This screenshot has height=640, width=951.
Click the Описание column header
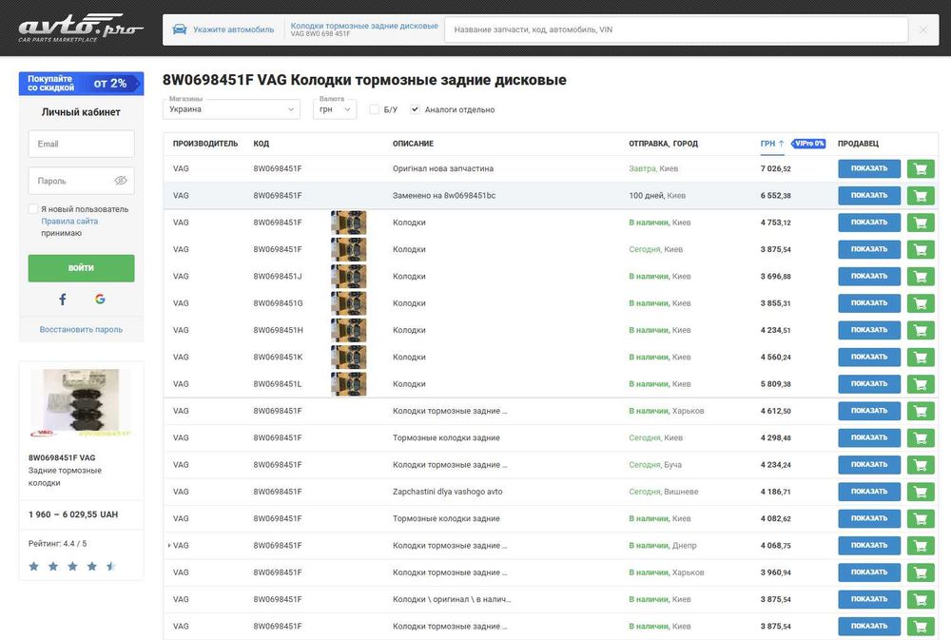pyautogui.click(x=413, y=144)
